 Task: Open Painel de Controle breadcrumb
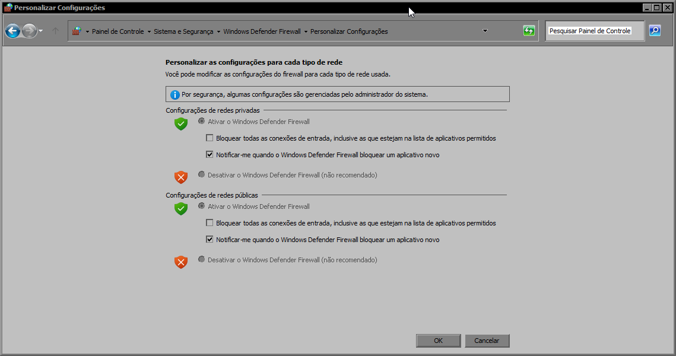point(118,31)
